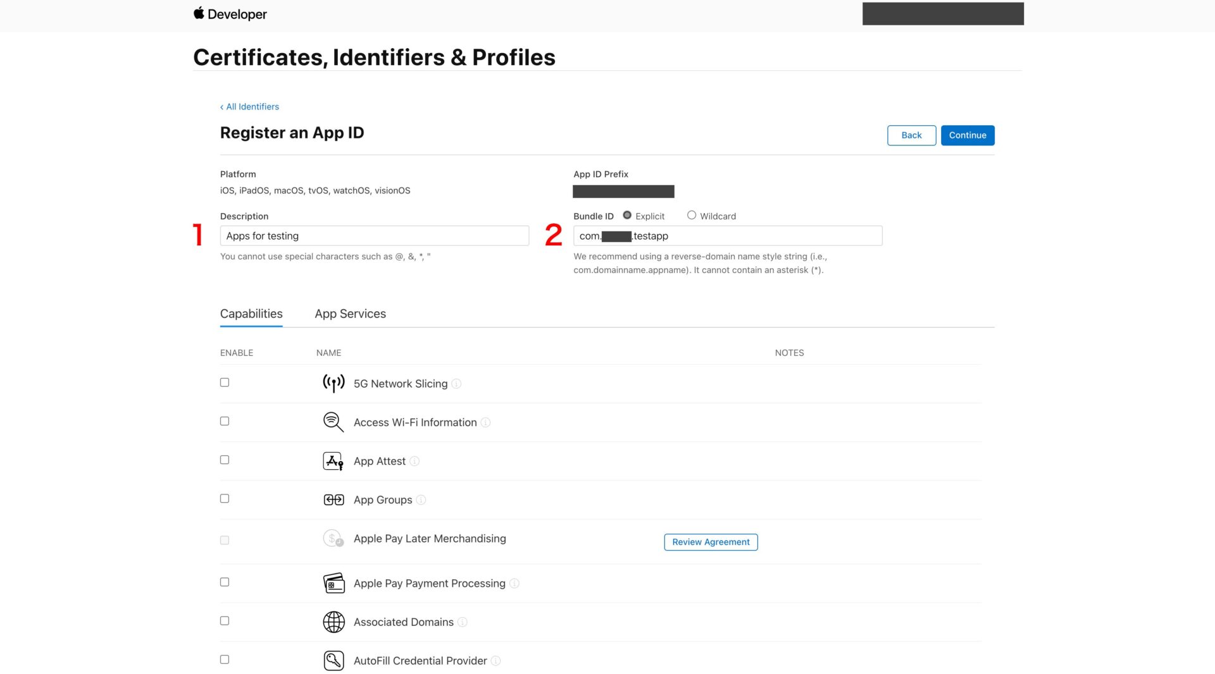Click the Apple Pay Payment Processing wallet icon
Viewport: 1215px width, 674px height.
pyautogui.click(x=334, y=582)
